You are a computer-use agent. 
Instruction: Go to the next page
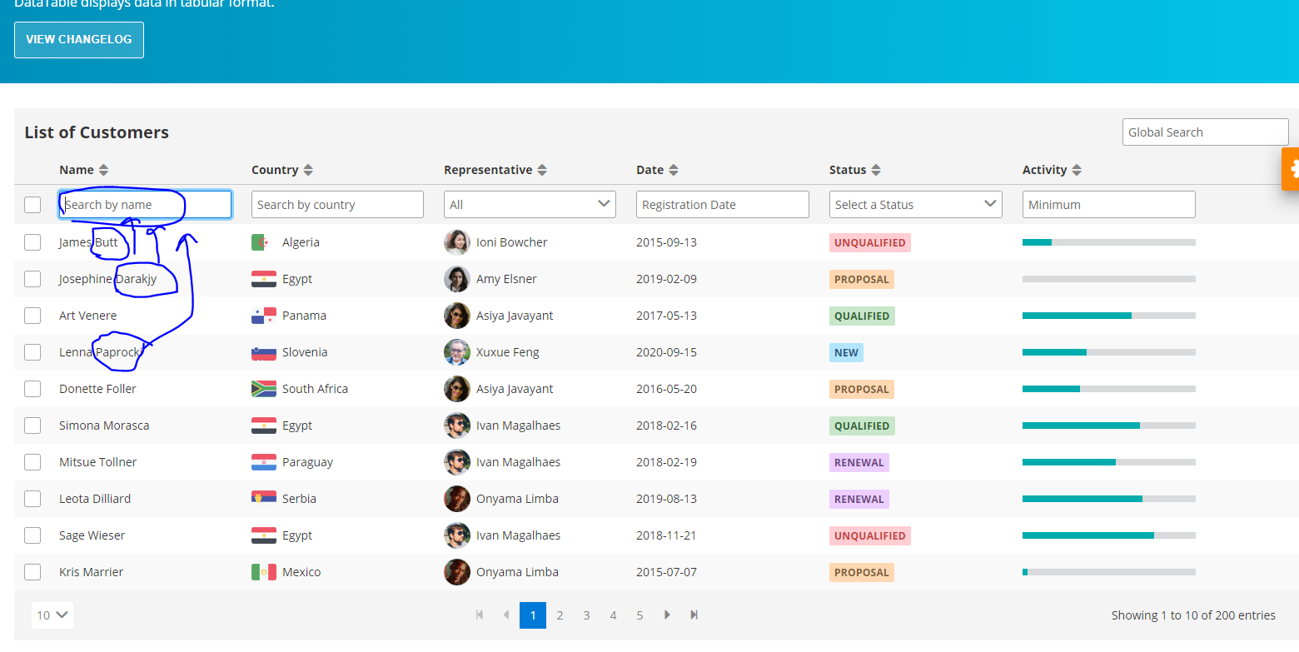[667, 615]
